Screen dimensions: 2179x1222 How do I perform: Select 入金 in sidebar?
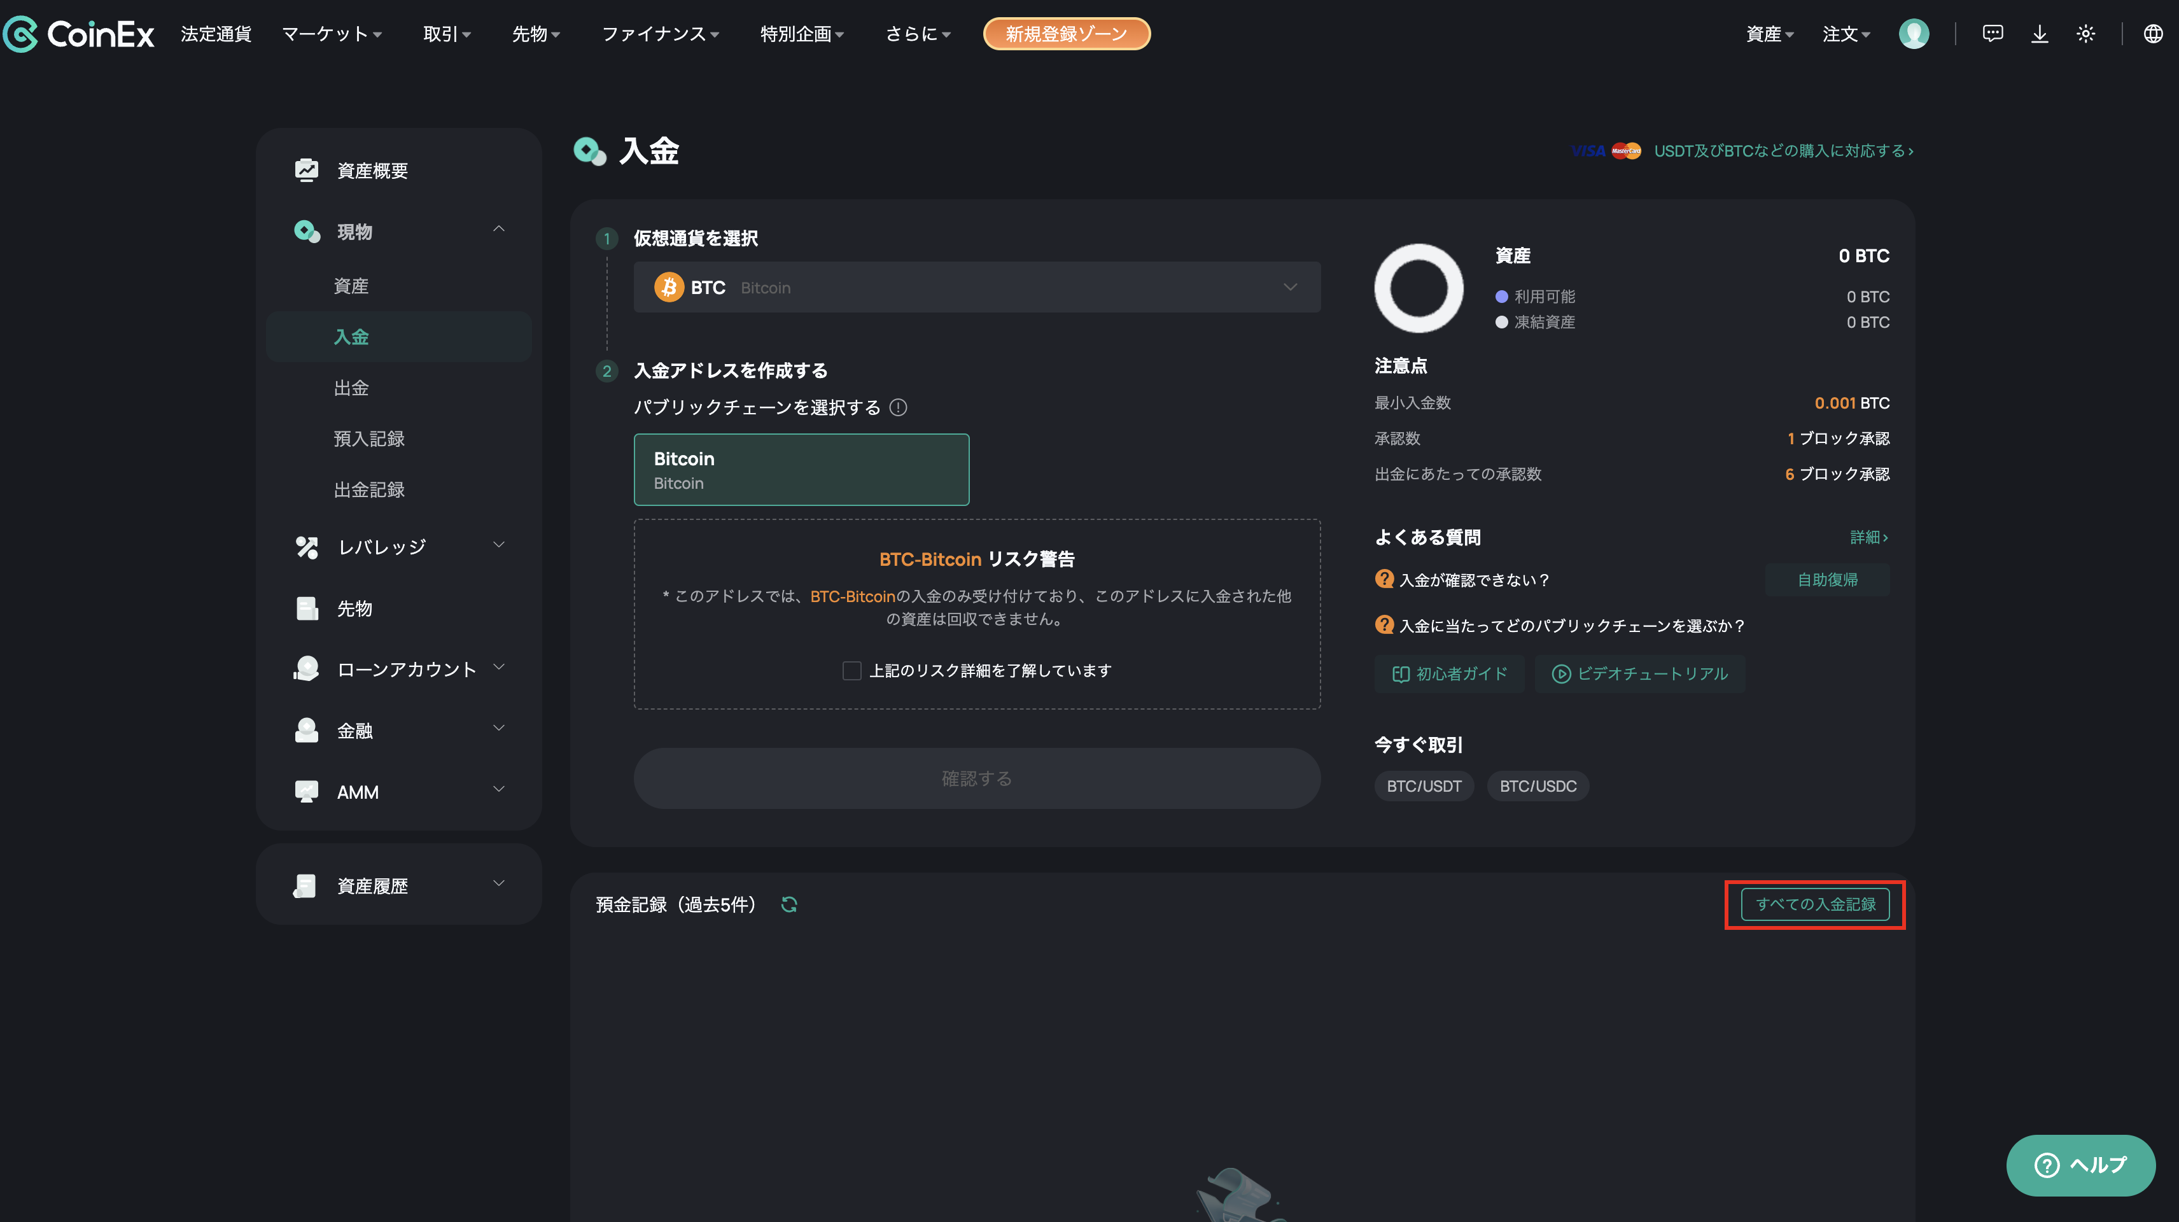398,337
